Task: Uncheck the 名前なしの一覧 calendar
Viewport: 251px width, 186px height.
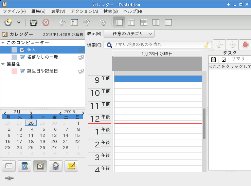Action: click(x=22, y=57)
